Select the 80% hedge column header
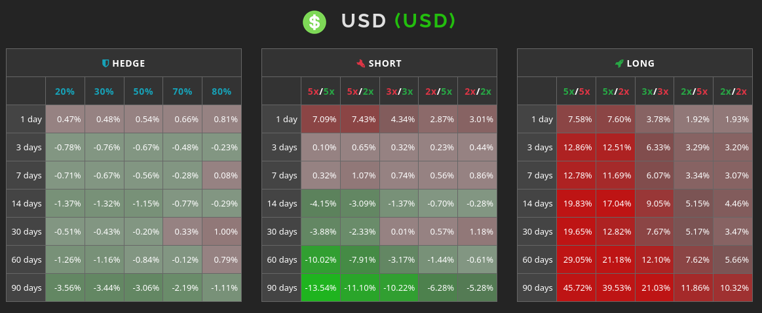Image resolution: width=762 pixels, height=313 pixels. coord(221,91)
